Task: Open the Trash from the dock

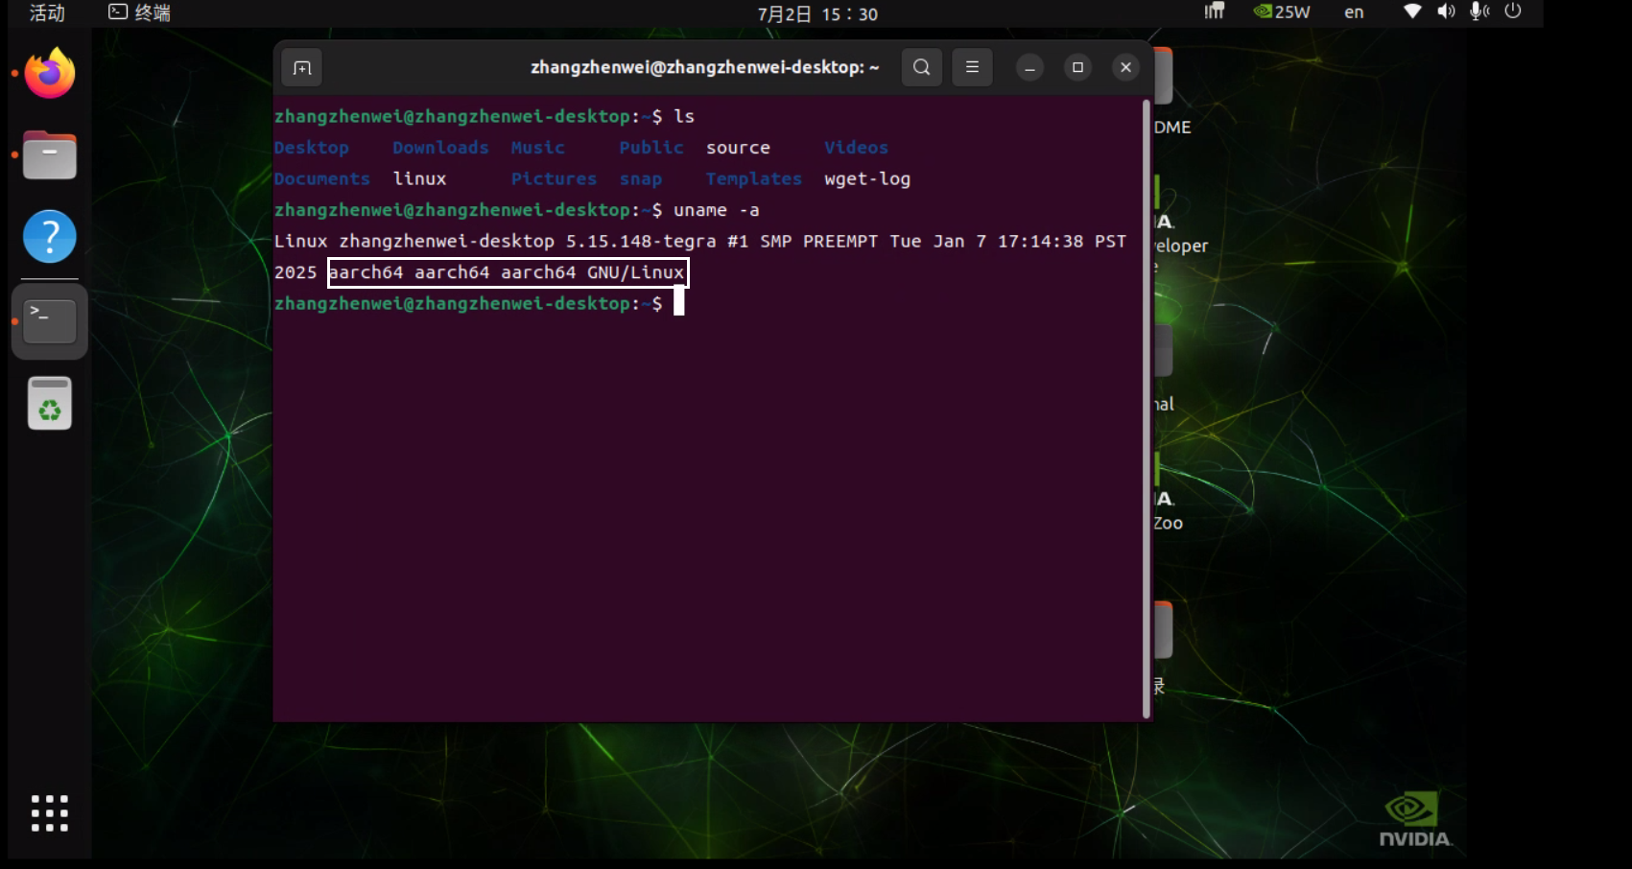Action: pos(49,403)
